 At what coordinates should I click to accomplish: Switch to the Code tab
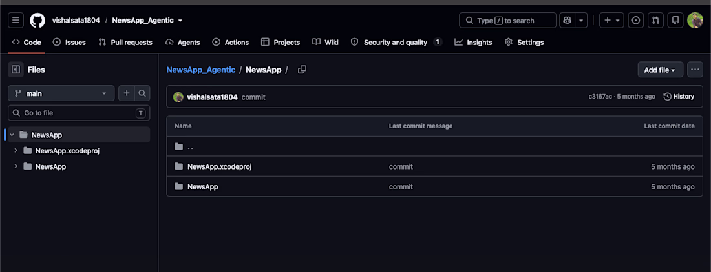27,43
